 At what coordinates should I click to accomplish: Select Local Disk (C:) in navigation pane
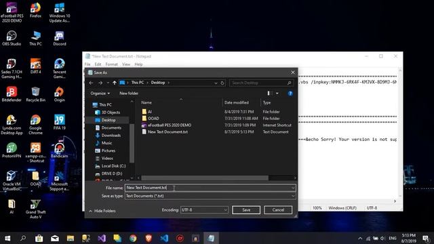click(113, 166)
